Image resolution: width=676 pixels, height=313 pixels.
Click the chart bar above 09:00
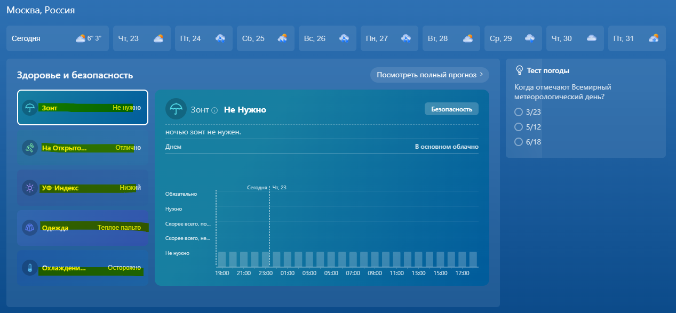coord(375,259)
